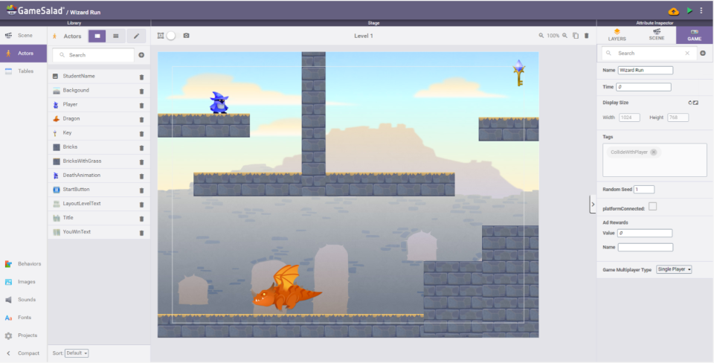The height and width of the screenshot is (363, 714).
Task: Enable actor edit mode with the pencil icon
Action: pyautogui.click(x=136, y=36)
